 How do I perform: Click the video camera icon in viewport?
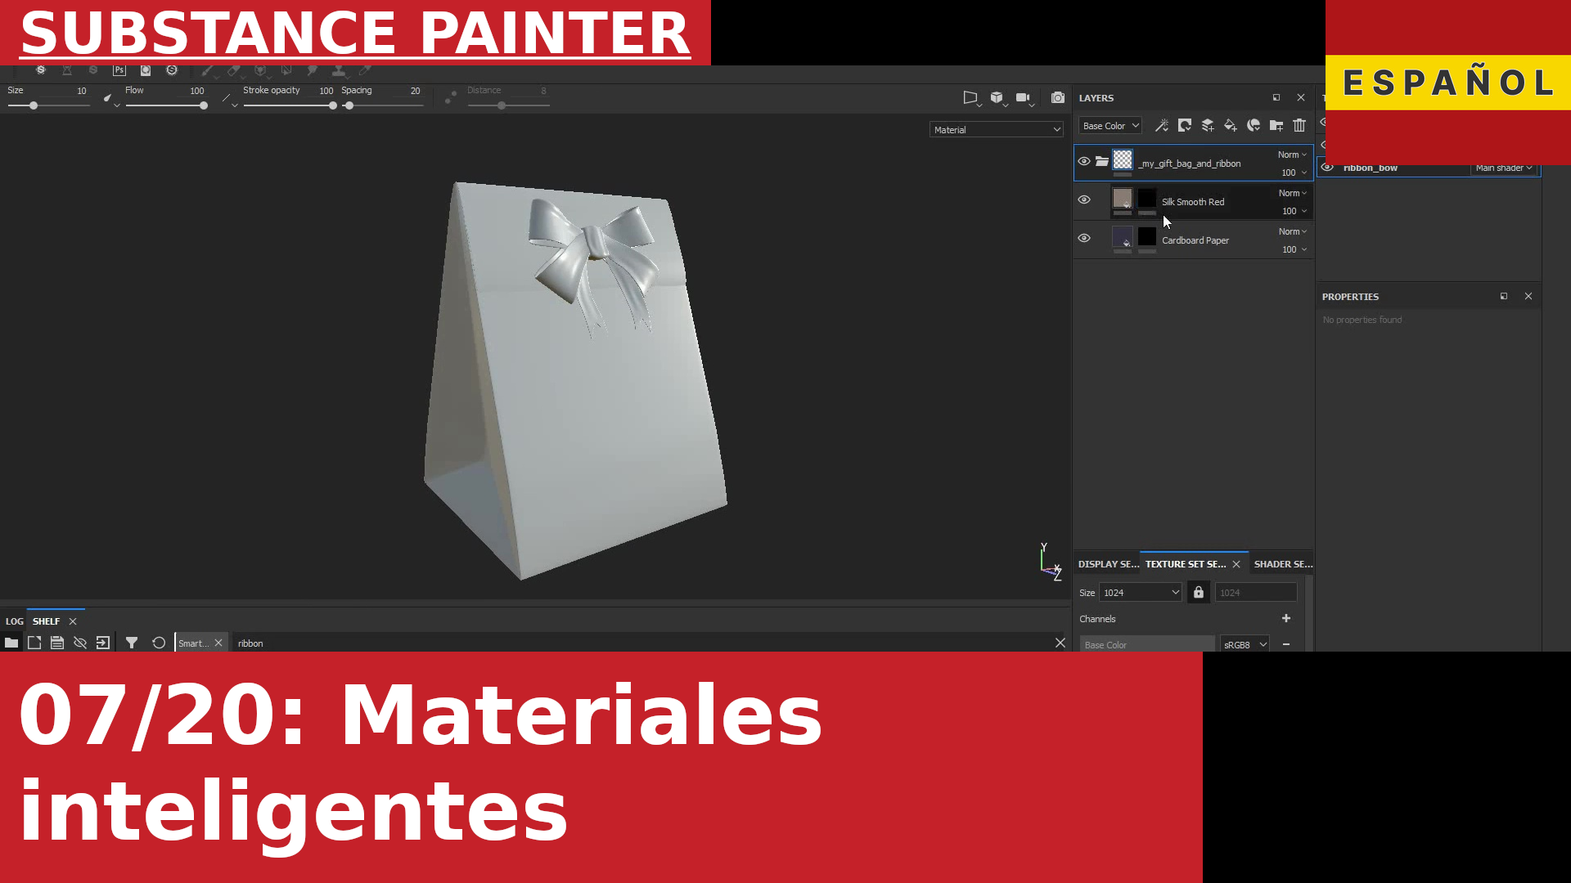[x=1023, y=97]
